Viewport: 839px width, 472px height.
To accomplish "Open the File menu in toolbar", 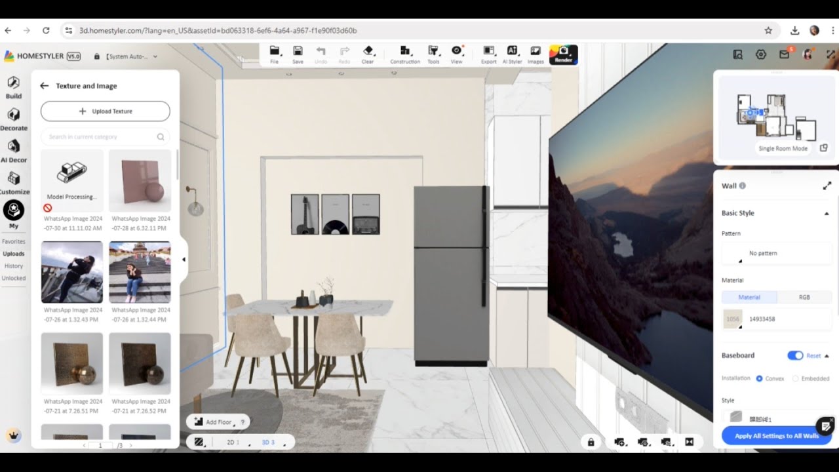I will [x=275, y=54].
